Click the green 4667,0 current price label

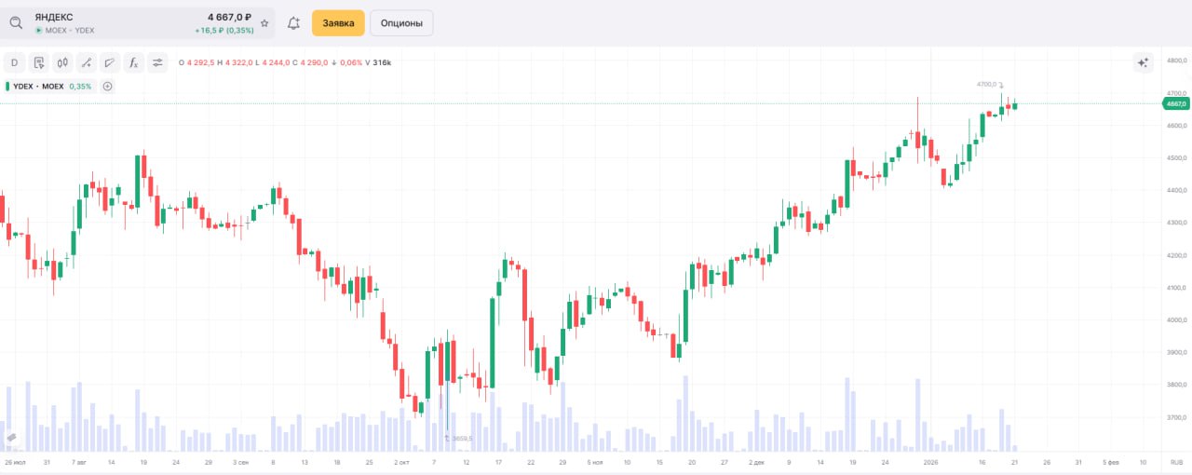point(1175,104)
